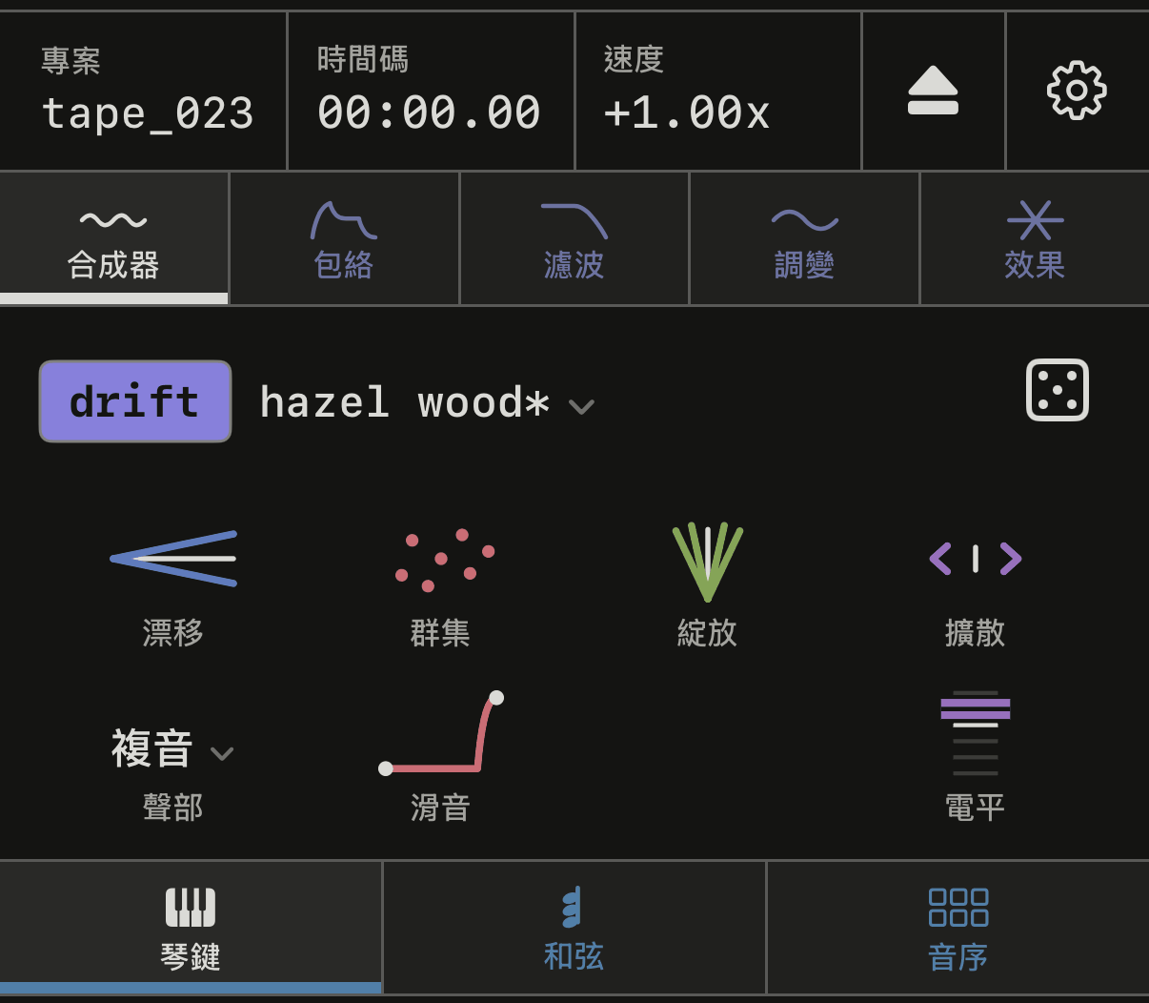Screen dimensions: 1149x1003
Task: Click the 聲部 label
Action: coord(173,809)
